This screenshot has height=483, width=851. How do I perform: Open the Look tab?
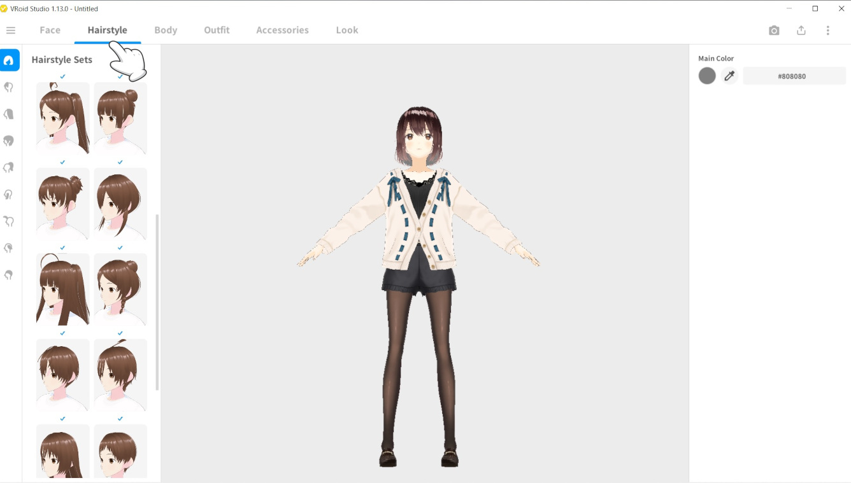click(x=347, y=30)
